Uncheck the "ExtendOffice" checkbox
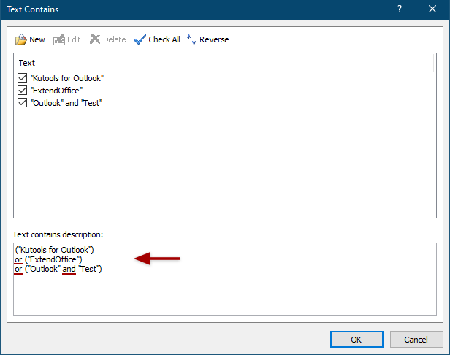 [22, 90]
